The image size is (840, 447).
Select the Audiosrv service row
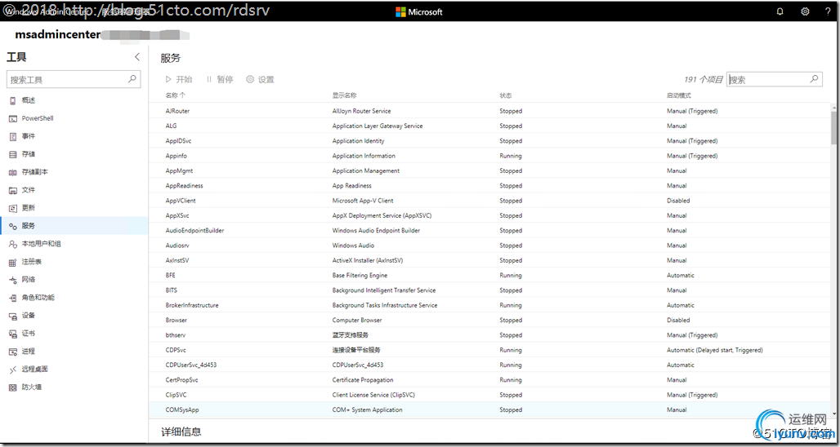pos(489,246)
